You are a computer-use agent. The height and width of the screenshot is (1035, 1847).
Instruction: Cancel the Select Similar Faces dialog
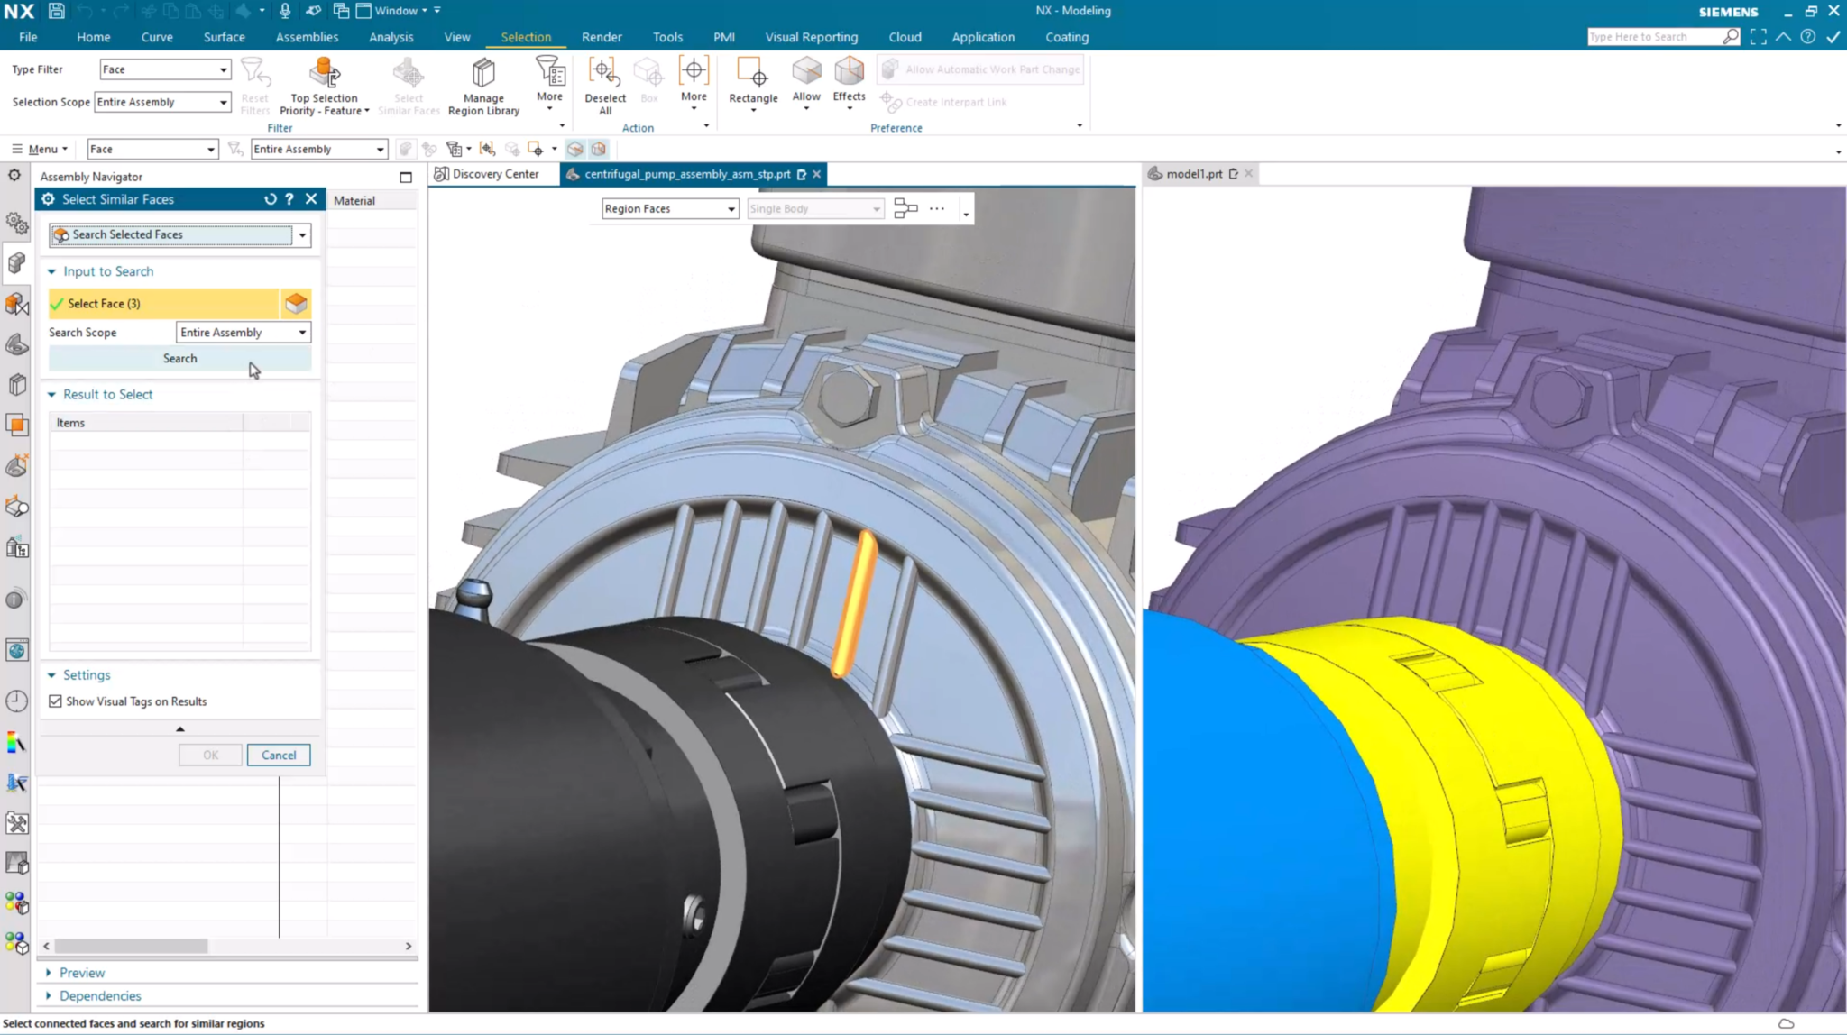[x=278, y=755]
